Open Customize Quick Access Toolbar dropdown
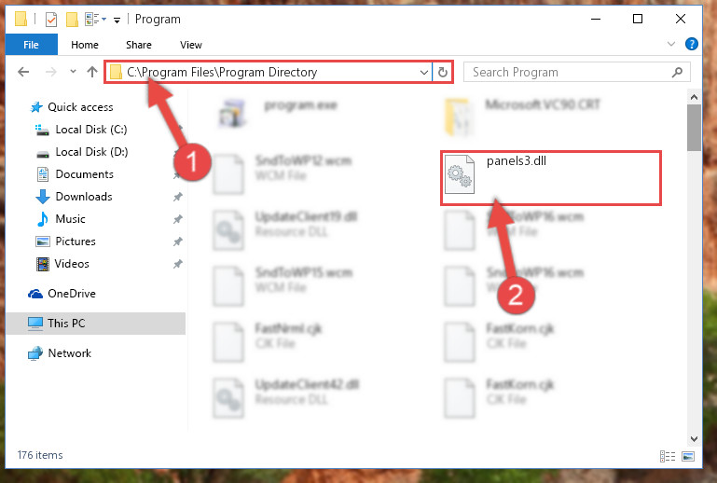Image resolution: width=717 pixels, height=483 pixels. tap(117, 21)
